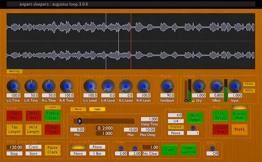Click the Tape tab button
262x162 pixels.
point(97,109)
